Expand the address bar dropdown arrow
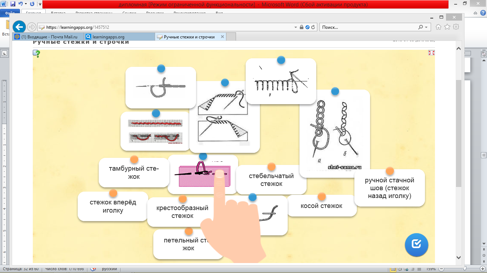Viewport: 487px width, 273px height. pos(296,27)
